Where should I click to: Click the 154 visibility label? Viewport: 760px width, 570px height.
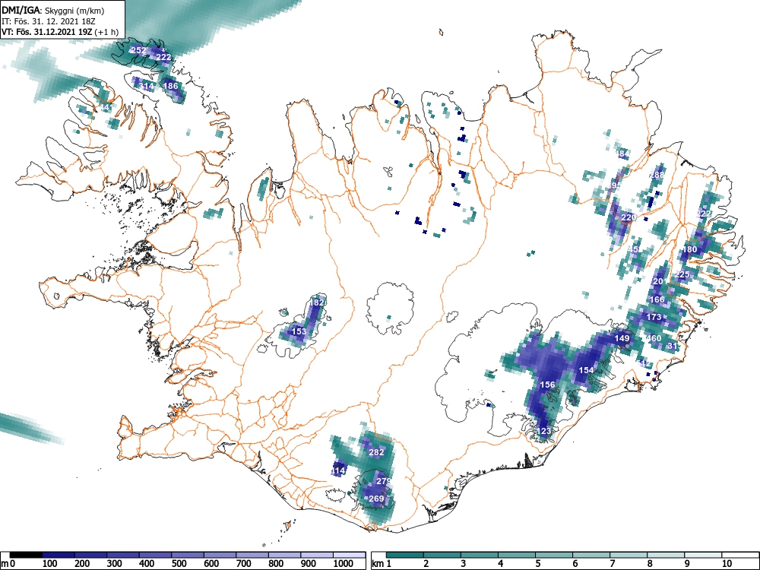586,370
